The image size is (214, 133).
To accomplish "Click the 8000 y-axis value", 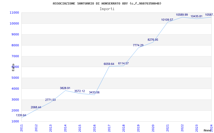I will 15,45.
